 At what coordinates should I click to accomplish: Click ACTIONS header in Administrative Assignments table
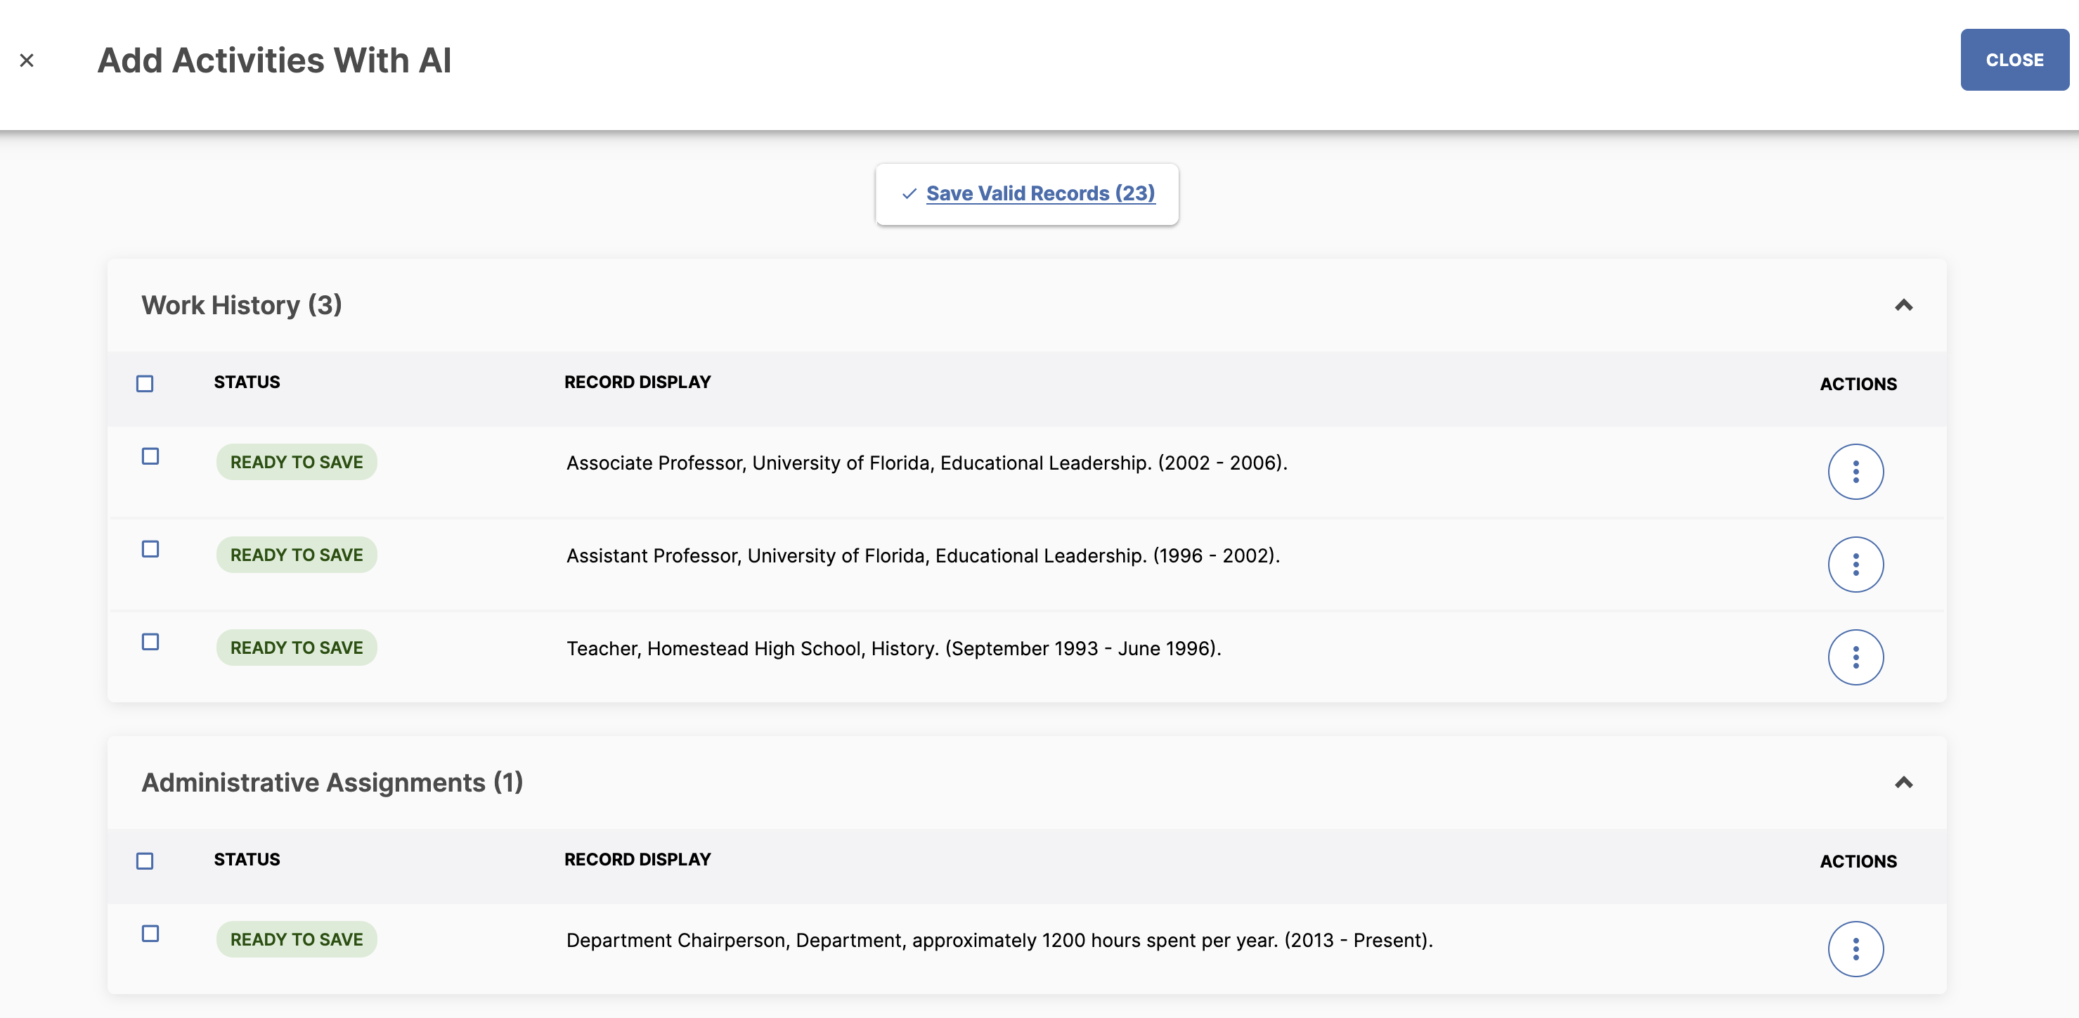pyautogui.click(x=1858, y=861)
